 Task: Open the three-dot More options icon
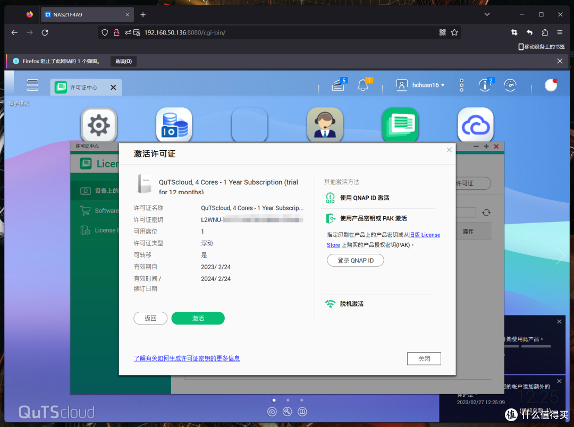(x=462, y=85)
